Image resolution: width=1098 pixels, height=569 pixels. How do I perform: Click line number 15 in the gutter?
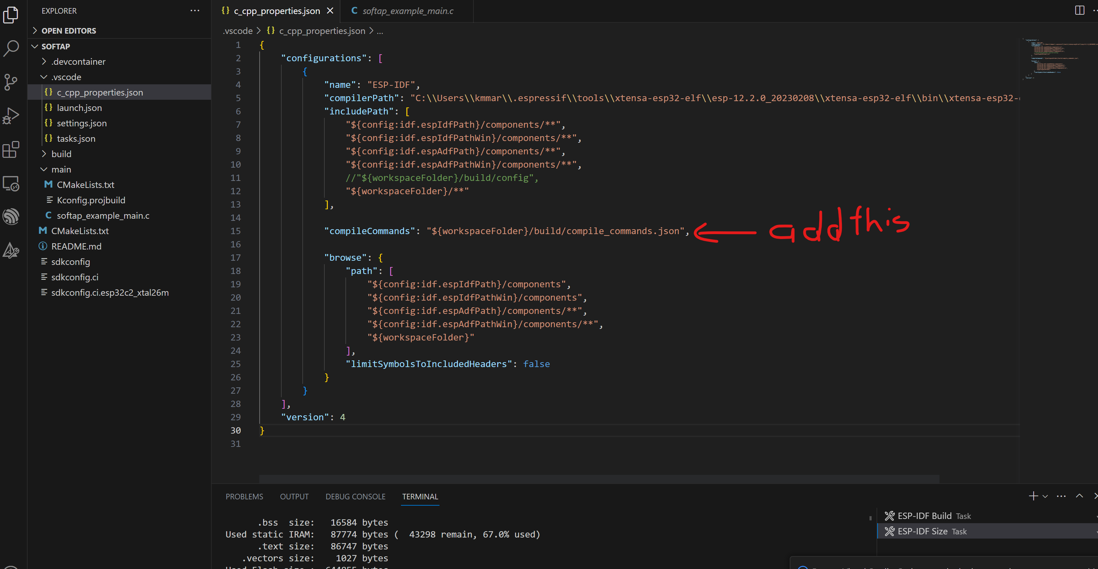click(x=236, y=231)
